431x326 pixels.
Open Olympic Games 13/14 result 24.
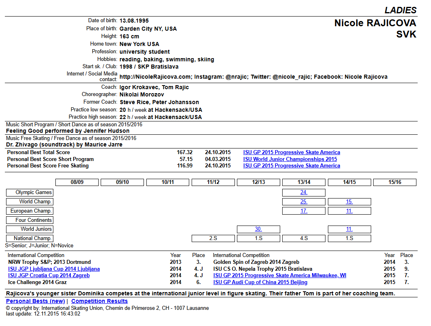point(304,192)
